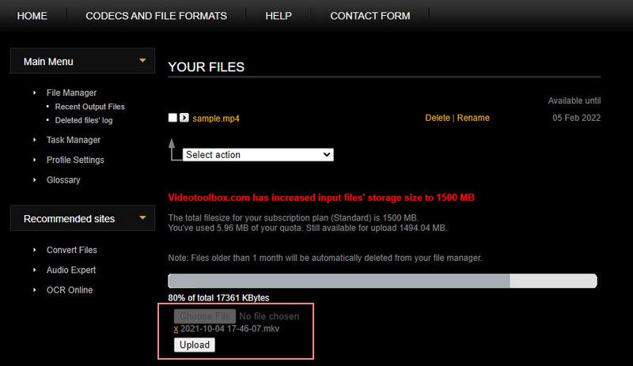Open the sample.mp4 file link
633x366 pixels.
215,118
